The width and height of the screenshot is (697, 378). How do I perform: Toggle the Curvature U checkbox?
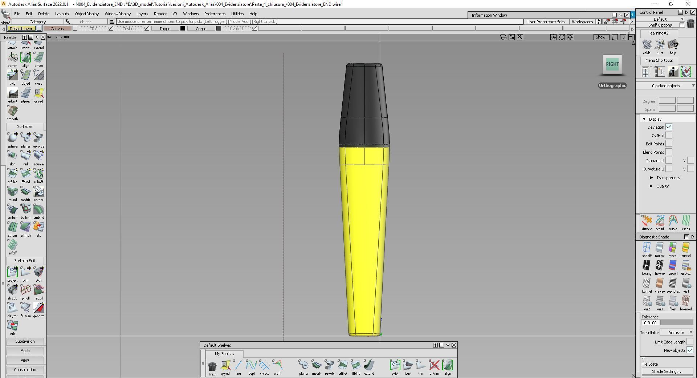(x=669, y=169)
